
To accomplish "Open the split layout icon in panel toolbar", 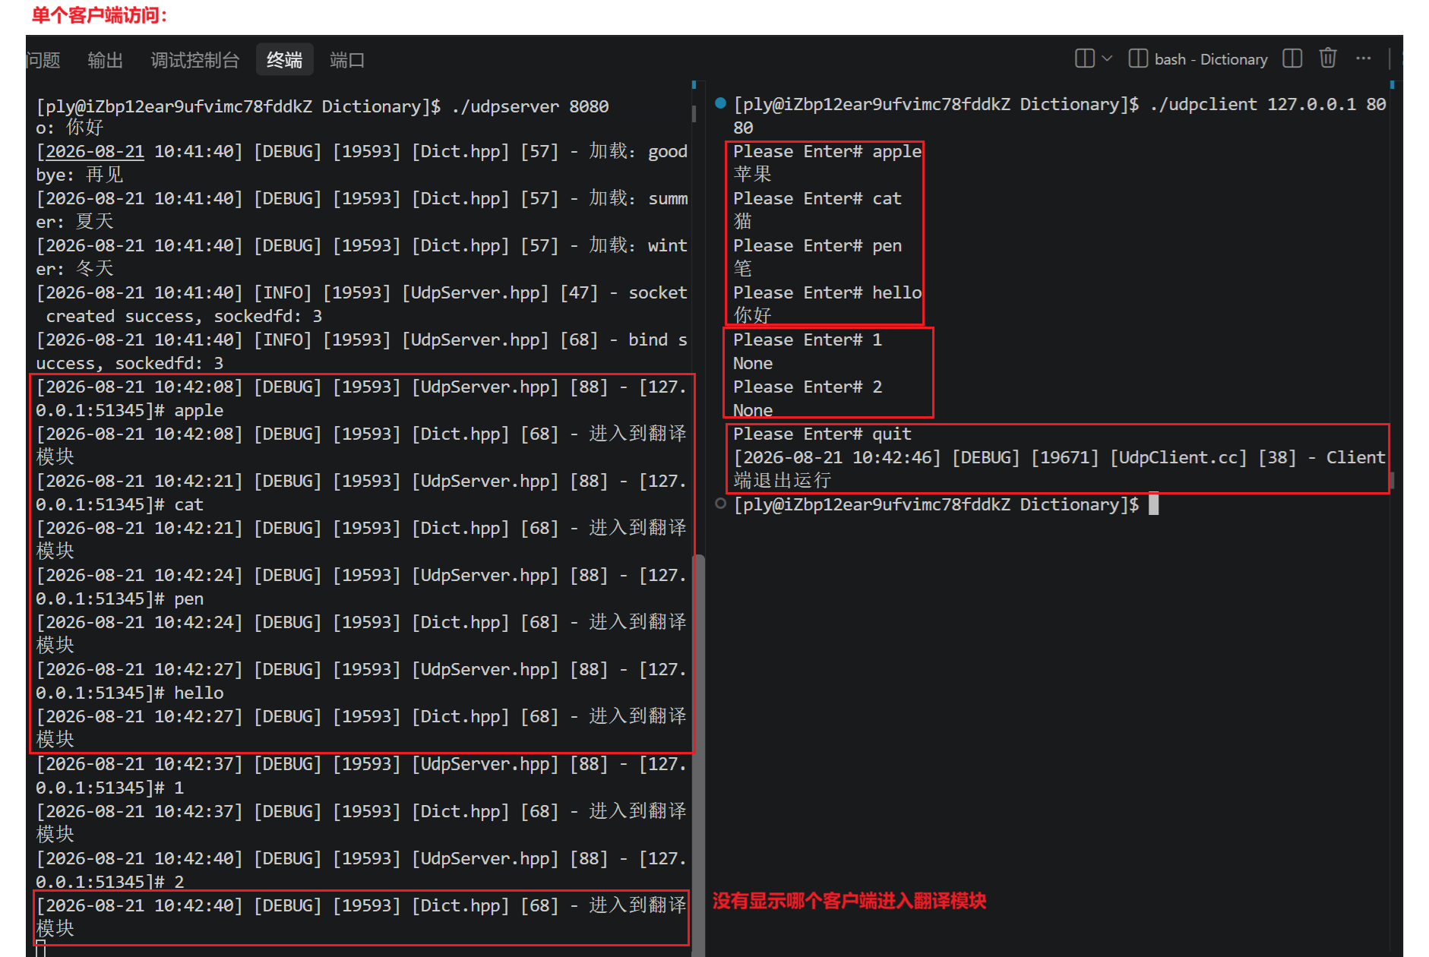I will click(x=1084, y=58).
